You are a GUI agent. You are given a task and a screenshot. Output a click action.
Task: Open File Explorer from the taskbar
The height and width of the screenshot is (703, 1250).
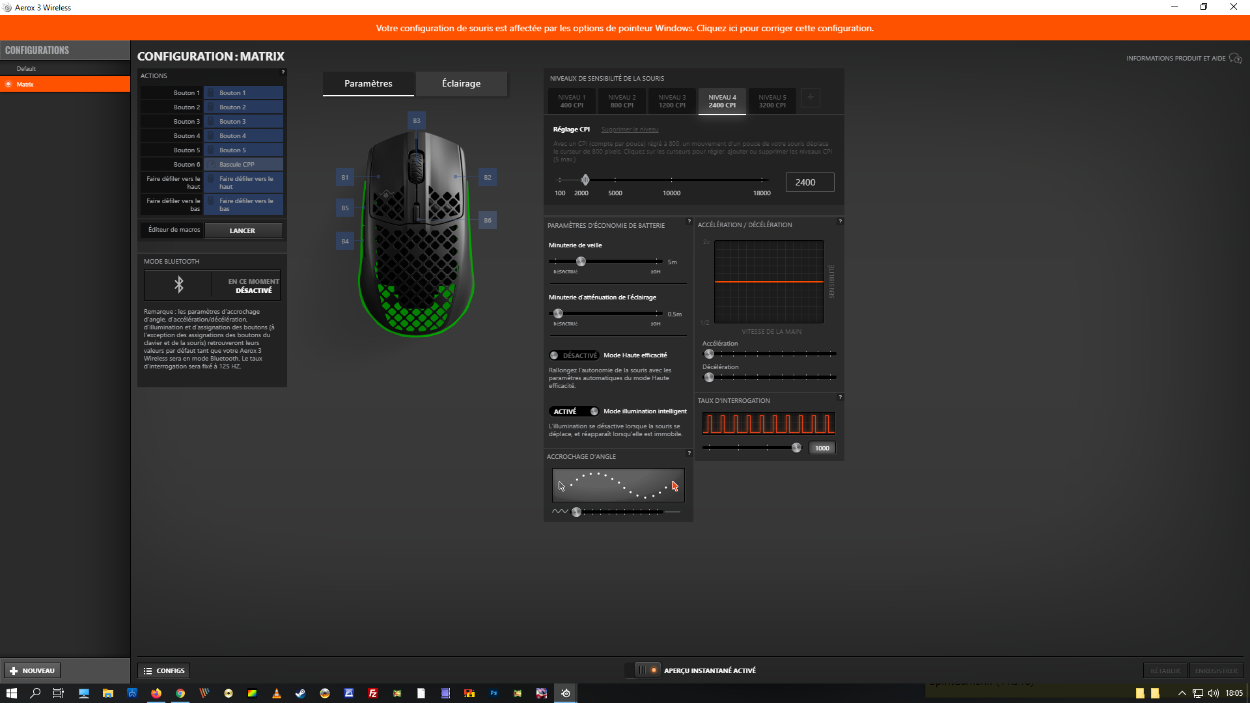tap(108, 693)
